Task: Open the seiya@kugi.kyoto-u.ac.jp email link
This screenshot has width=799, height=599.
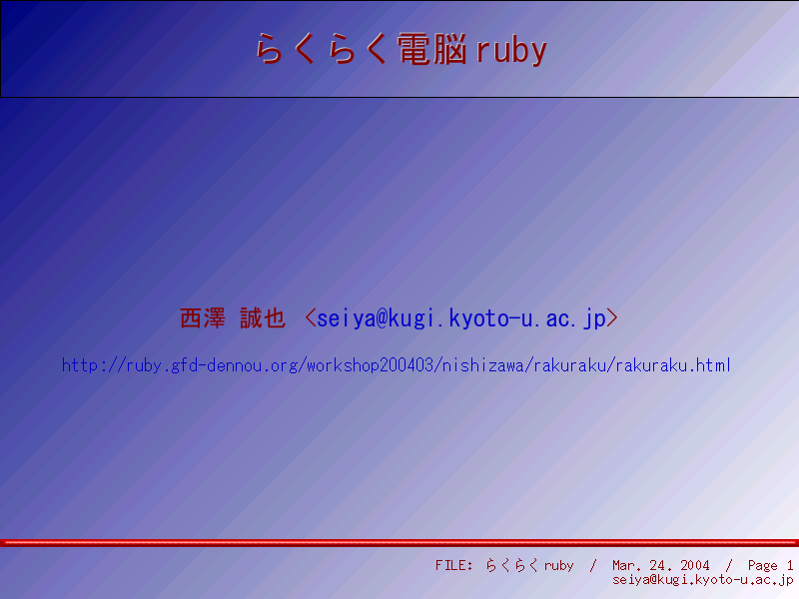Action: 461,318
